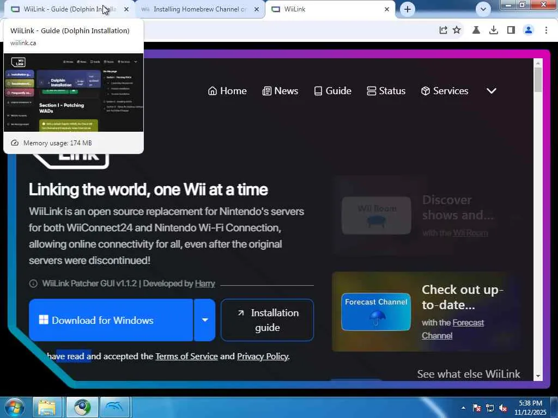Click the info icon beside WiiLink Patcher GUI
The image size is (558, 418).
tap(33, 283)
